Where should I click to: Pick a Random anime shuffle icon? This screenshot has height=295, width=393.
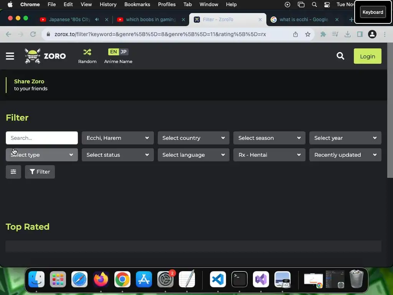click(87, 52)
